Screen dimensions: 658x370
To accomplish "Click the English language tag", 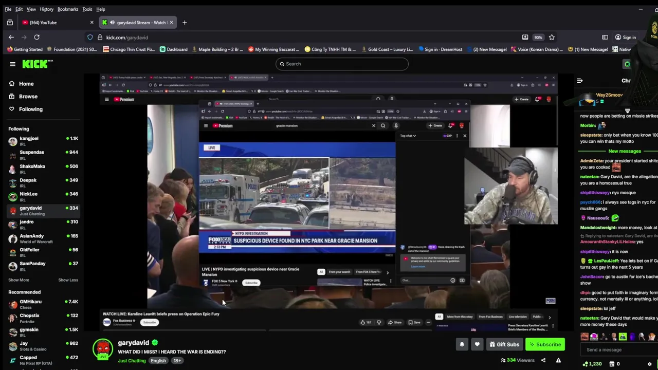I will point(158,361).
